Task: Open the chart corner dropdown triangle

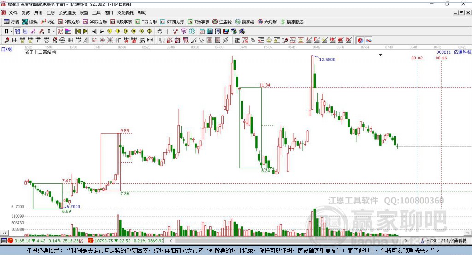Action: pyautogui.click(x=380, y=55)
